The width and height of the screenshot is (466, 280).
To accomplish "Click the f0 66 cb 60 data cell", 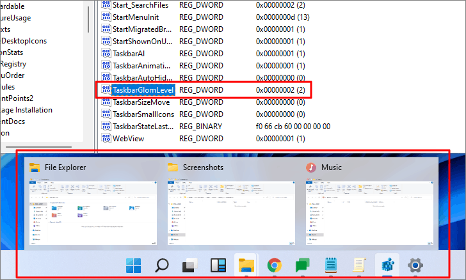I will tap(293, 127).
